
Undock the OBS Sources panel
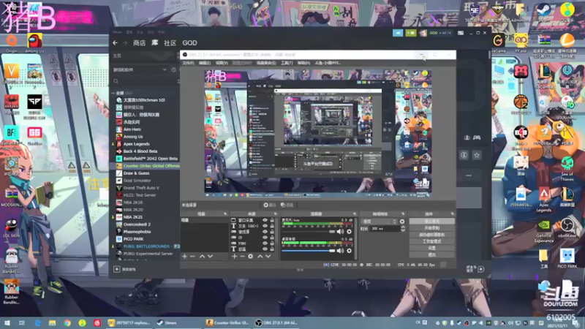[276, 213]
